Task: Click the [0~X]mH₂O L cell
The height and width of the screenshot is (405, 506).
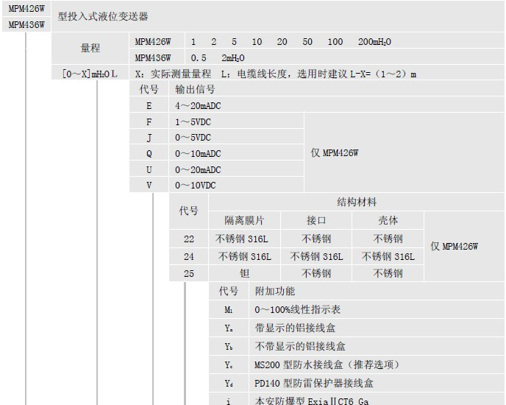Action: click(x=90, y=74)
